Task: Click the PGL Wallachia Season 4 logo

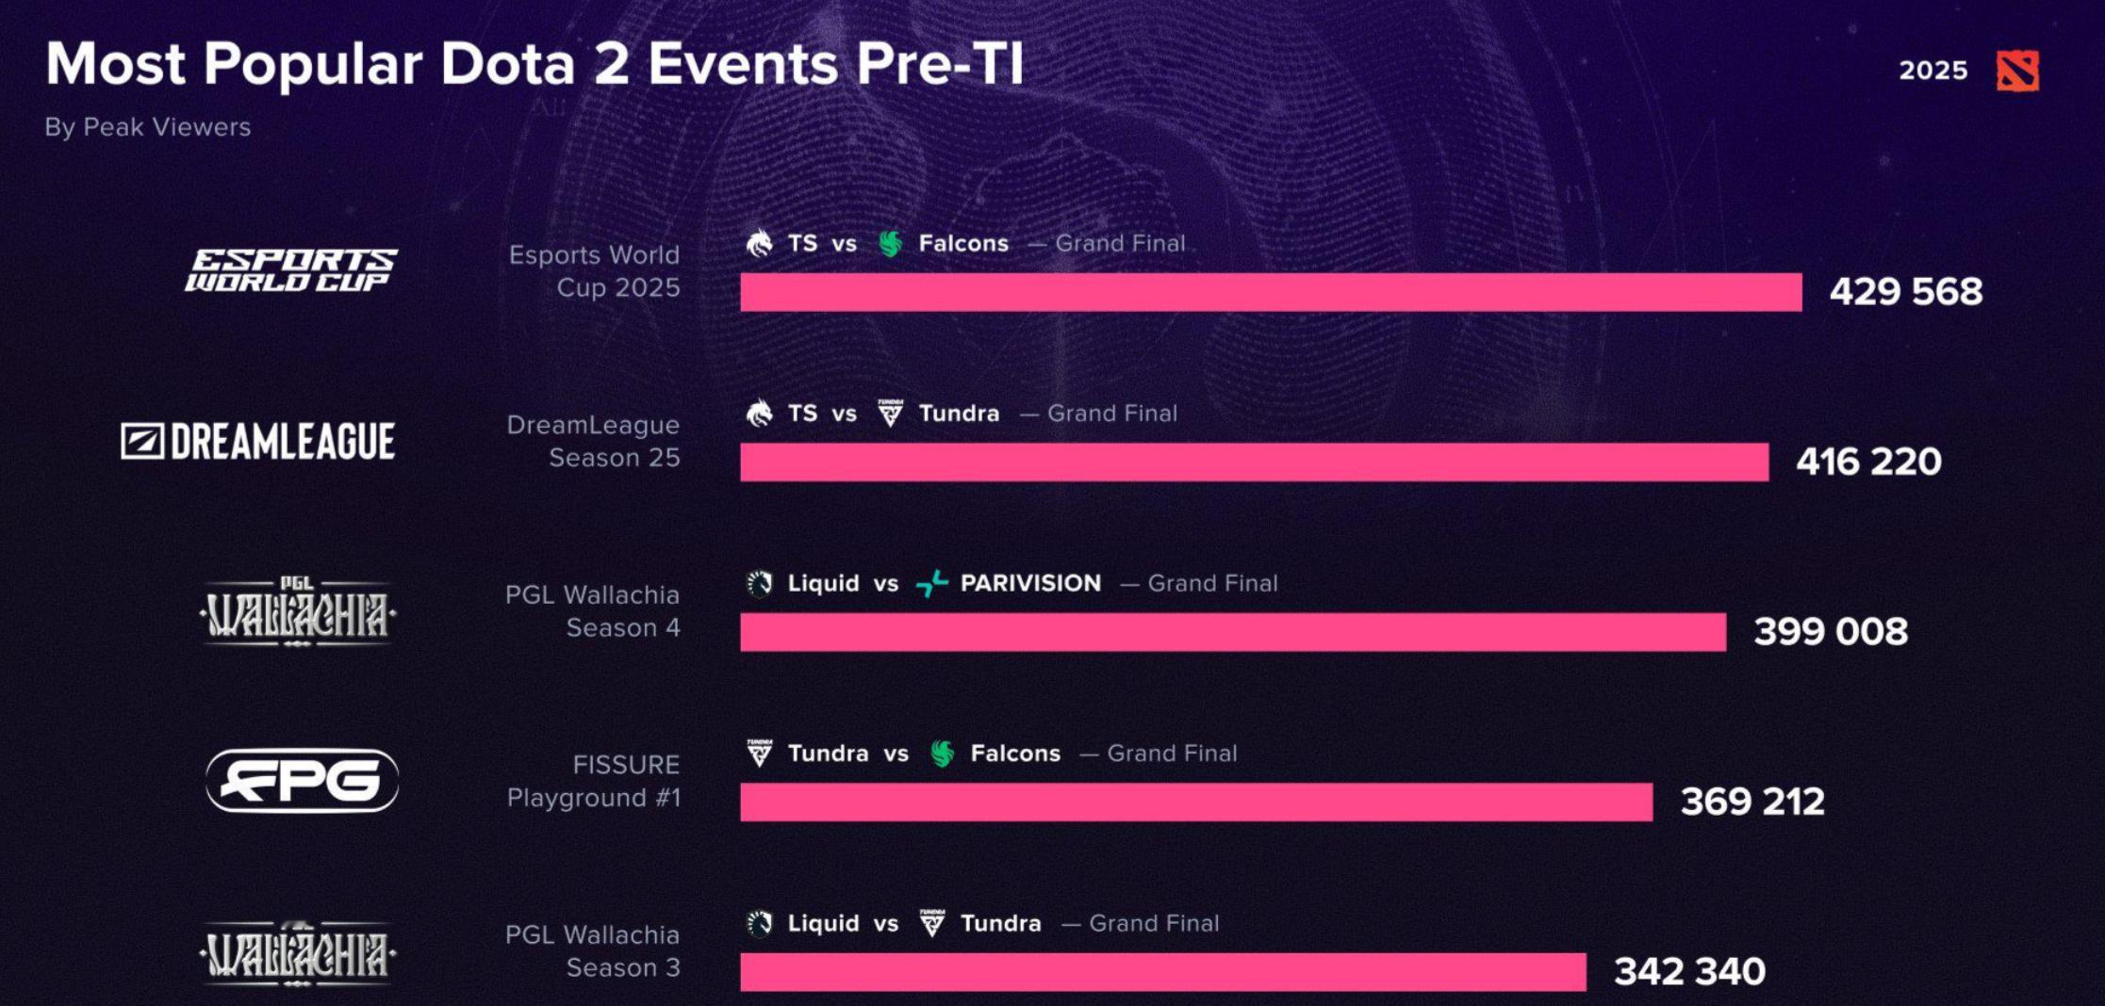Action: pos(298,612)
